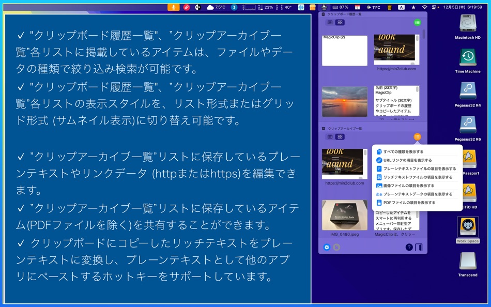Viewport: 491px width, 307px height.
Task: Open the cloud 7.5°C weather menu item
Action: tap(216, 7)
